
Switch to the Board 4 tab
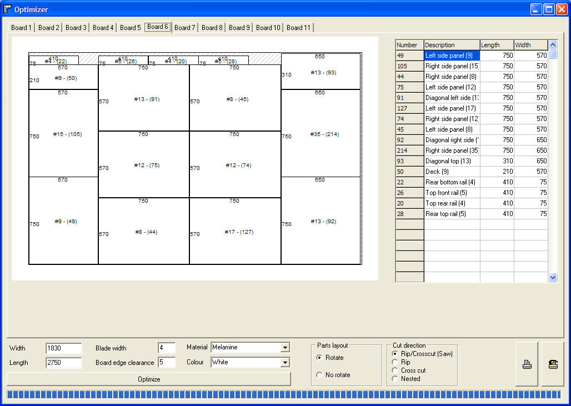pyautogui.click(x=103, y=28)
